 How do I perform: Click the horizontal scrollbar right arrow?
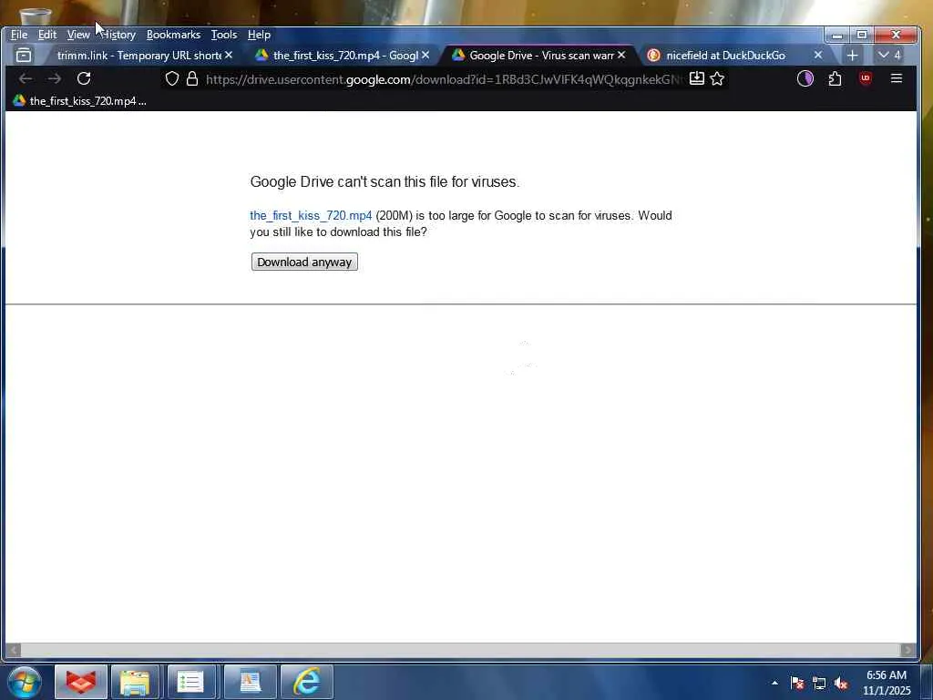pyautogui.click(x=908, y=650)
